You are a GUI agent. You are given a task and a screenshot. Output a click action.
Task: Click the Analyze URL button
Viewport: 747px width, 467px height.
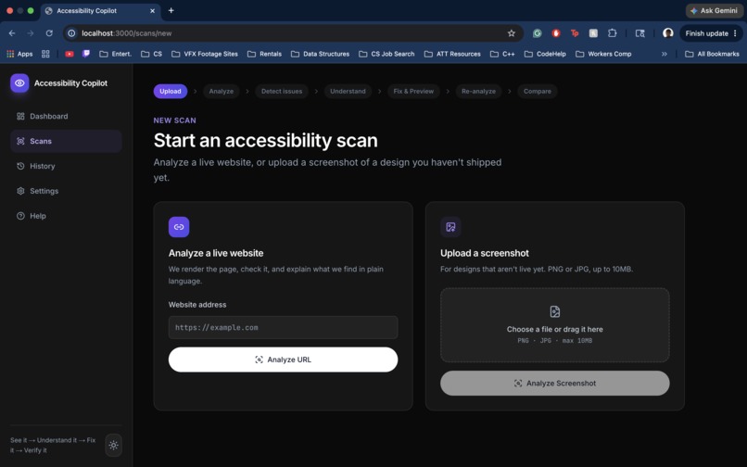coord(283,360)
